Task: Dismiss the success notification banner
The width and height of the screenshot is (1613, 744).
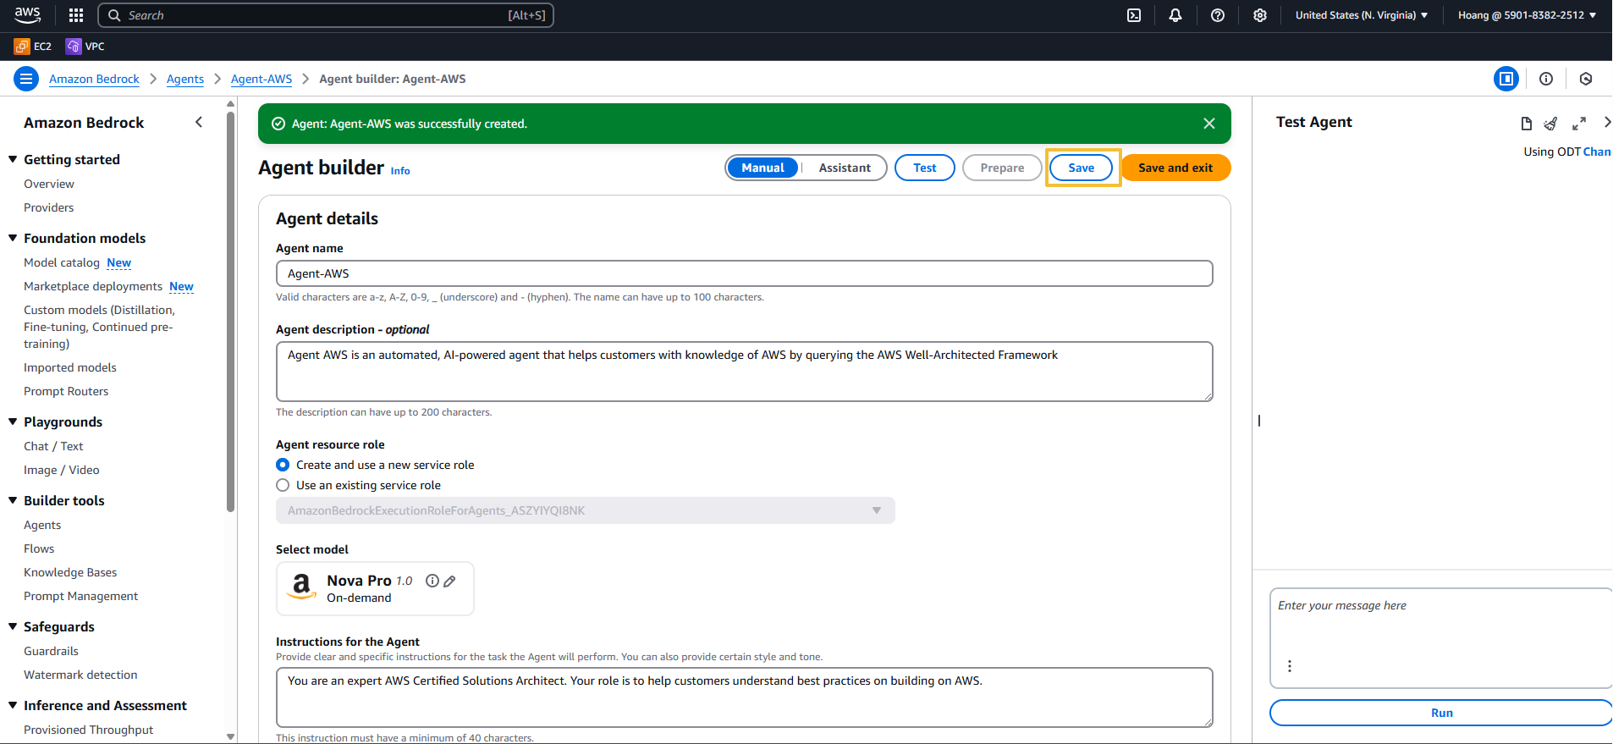Action: coord(1209,124)
